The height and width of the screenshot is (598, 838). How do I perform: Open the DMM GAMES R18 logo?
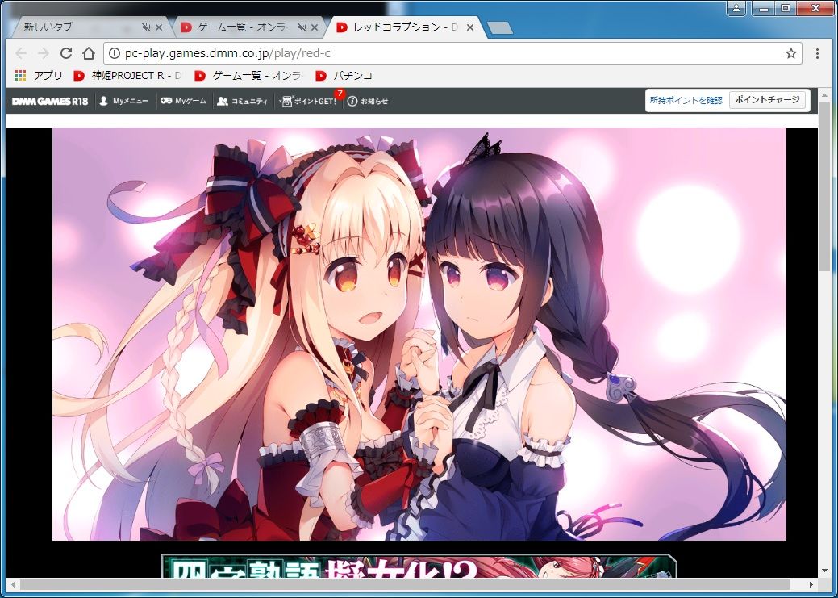click(x=50, y=101)
